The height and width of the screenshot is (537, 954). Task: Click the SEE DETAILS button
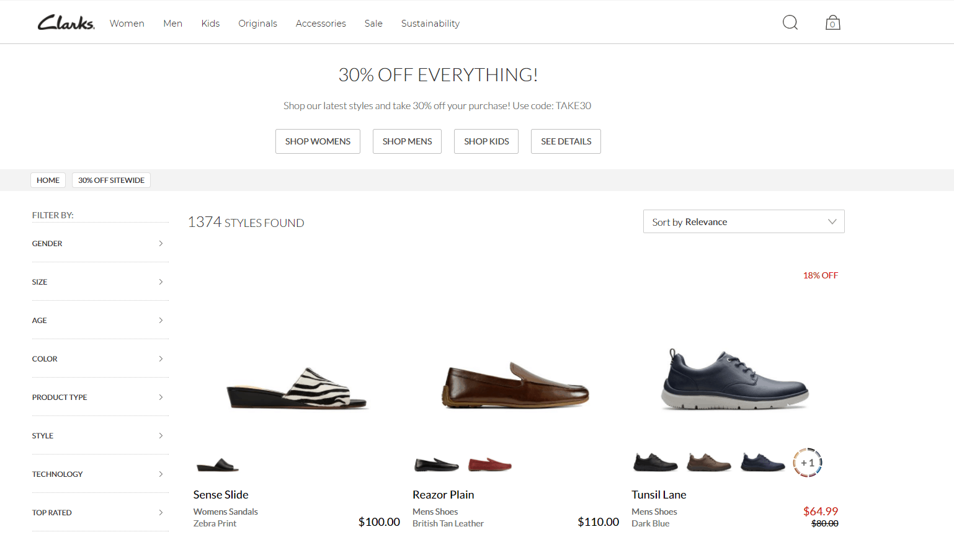coord(566,141)
